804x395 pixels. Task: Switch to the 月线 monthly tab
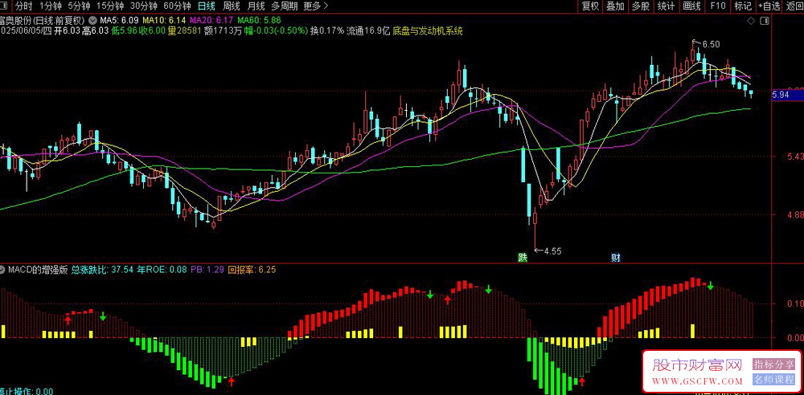256,6
